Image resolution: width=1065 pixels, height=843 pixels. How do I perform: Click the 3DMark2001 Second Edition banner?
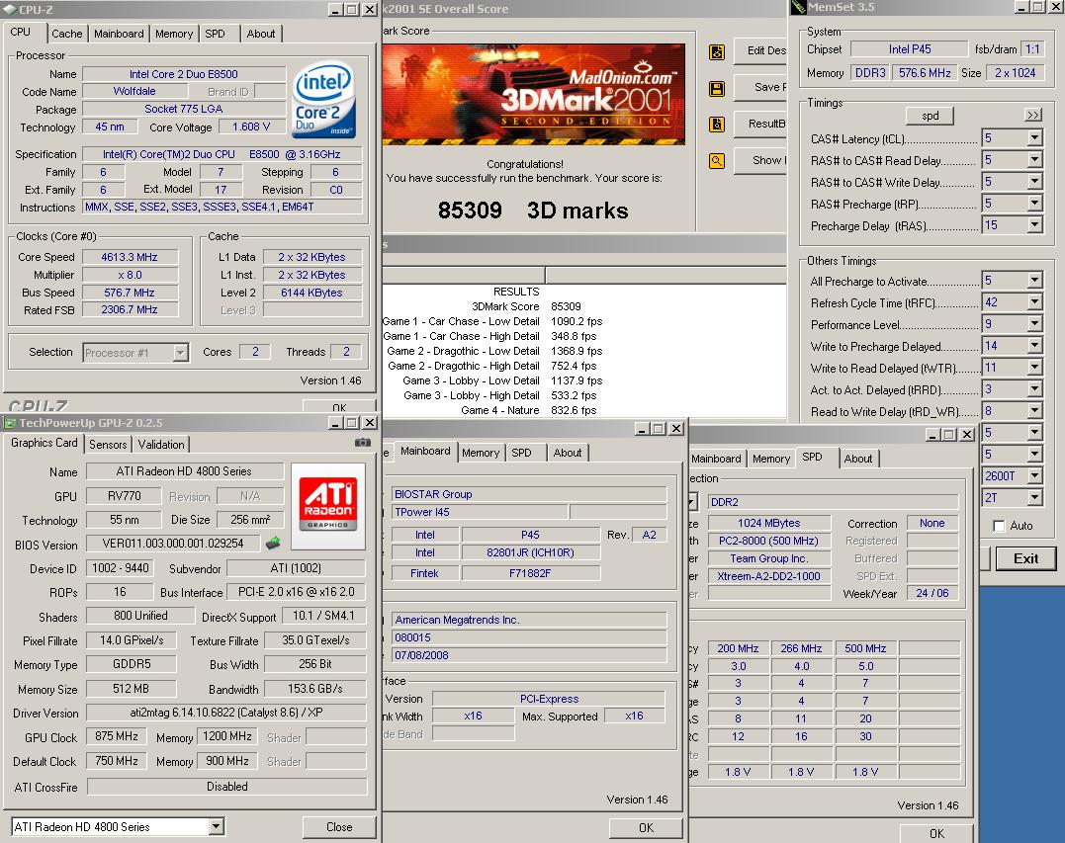(x=534, y=94)
